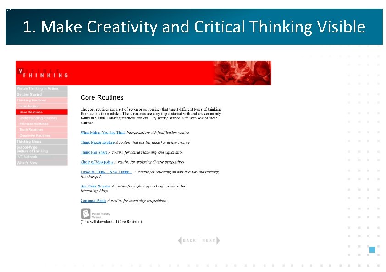Open 'What's New' from sidebar
The height and width of the screenshot is (272, 386).
(x=40, y=163)
